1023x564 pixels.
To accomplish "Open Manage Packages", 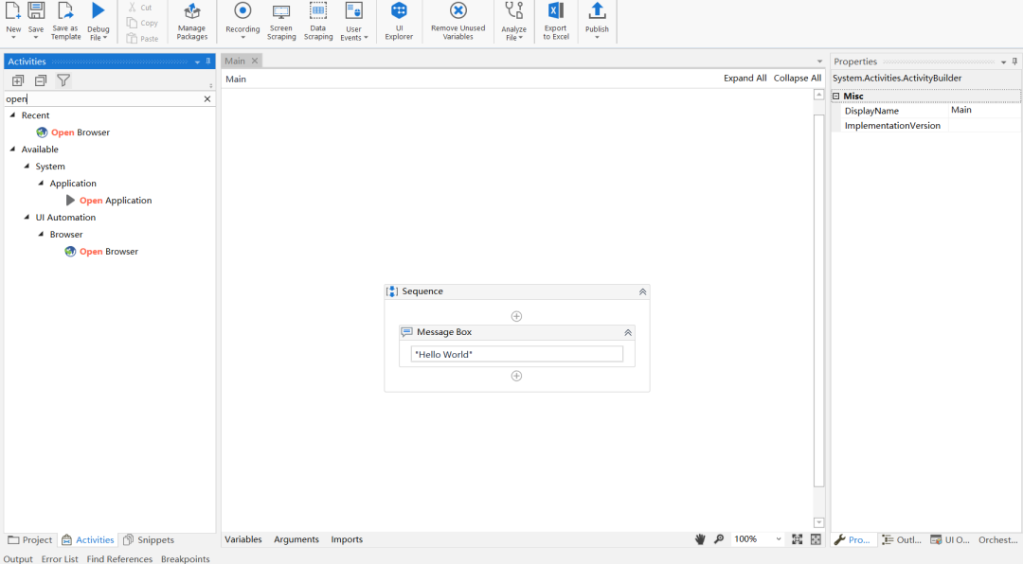I will tap(191, 21).
